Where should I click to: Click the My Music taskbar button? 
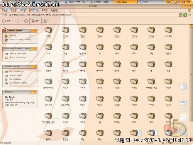tap(125, 2)
